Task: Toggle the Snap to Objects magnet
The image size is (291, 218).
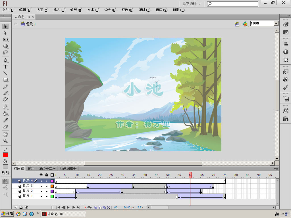Action: (x=5, y=181)
